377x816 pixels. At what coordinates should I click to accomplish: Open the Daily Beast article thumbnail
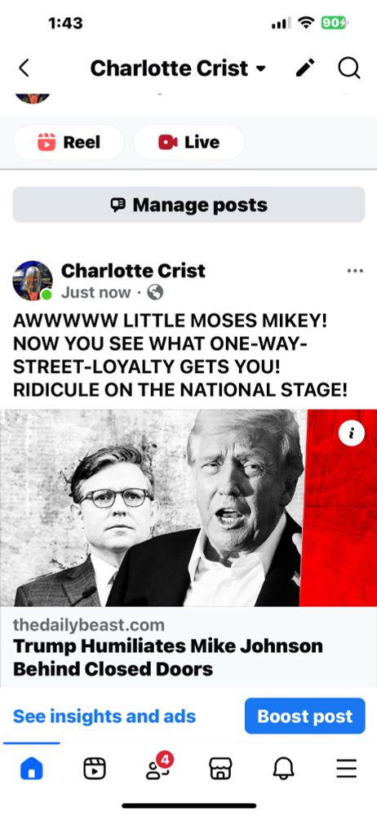tap(188, 508)
